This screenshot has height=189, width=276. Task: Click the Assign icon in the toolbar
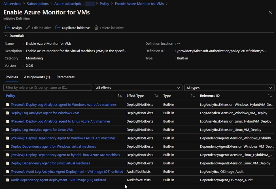click(8, 28)
